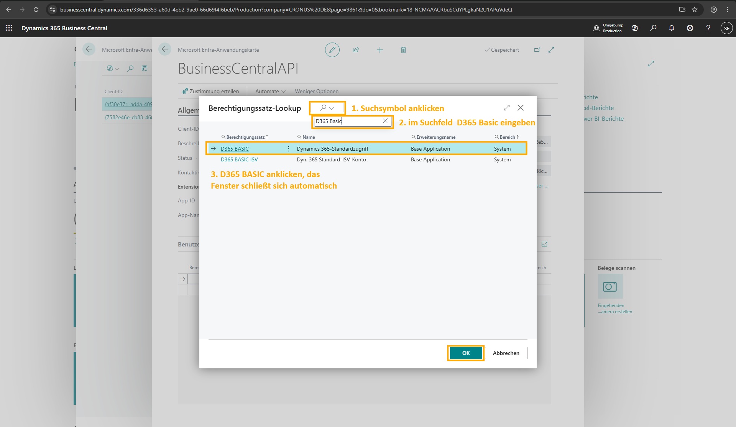The width and height of the screenshot is (736, 427).
Task: Click the browser address bar URL
Action: (x=286, y=10)
